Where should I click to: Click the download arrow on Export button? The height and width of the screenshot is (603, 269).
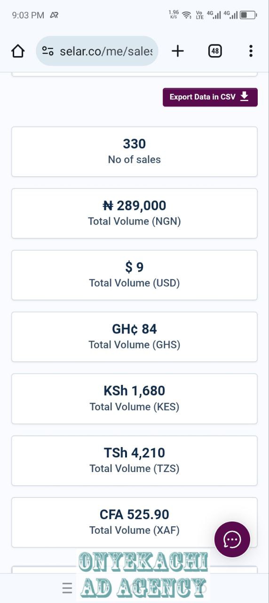click(x=244, y=96)
